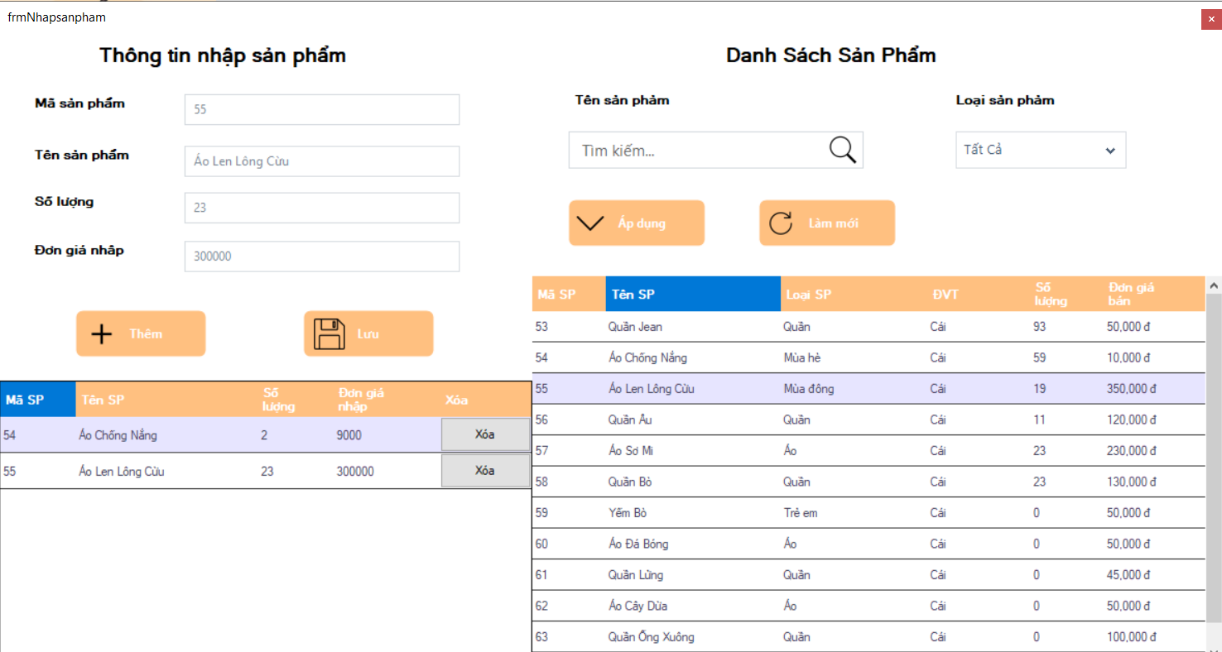Click the floppy disk save icon

click(329, 333)
